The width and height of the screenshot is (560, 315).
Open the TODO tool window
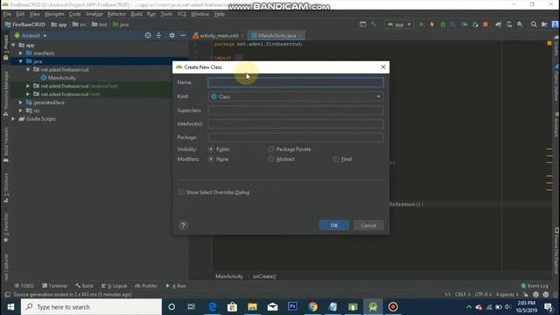click(24, 286)
